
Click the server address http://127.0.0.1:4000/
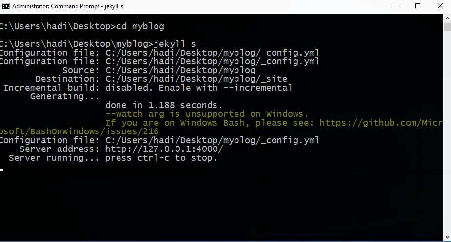(164, 149)
